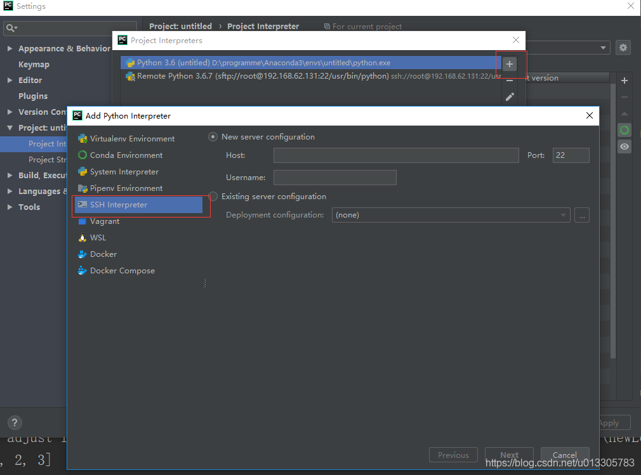Click the Settings search field
Screen dimensions: 641x475
coord(70,28)
